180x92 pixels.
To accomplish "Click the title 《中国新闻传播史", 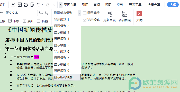I will [x=30, y=30].
